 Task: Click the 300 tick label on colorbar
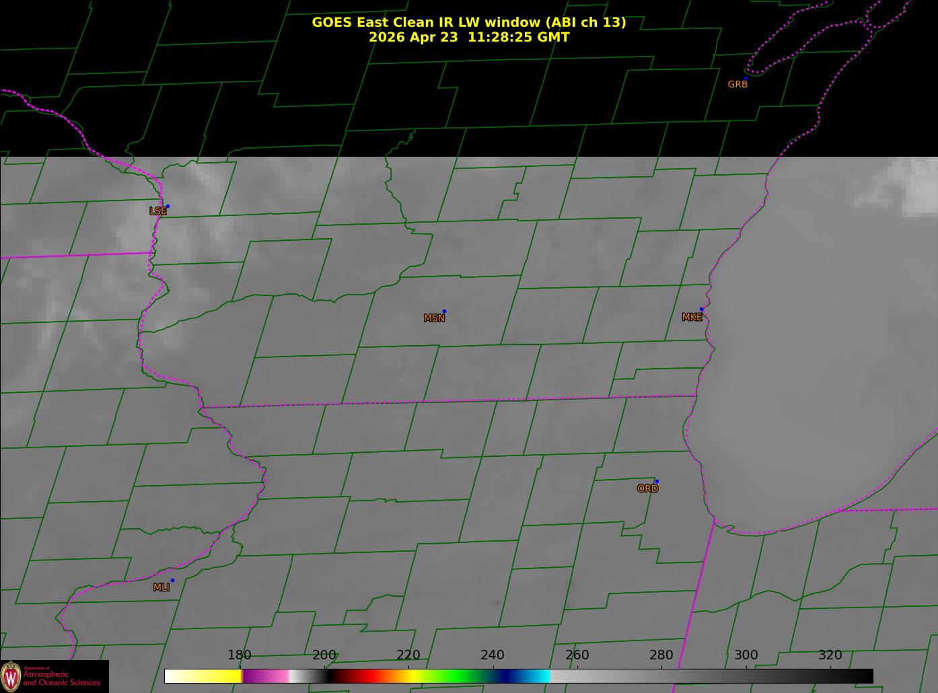(746, 655)
